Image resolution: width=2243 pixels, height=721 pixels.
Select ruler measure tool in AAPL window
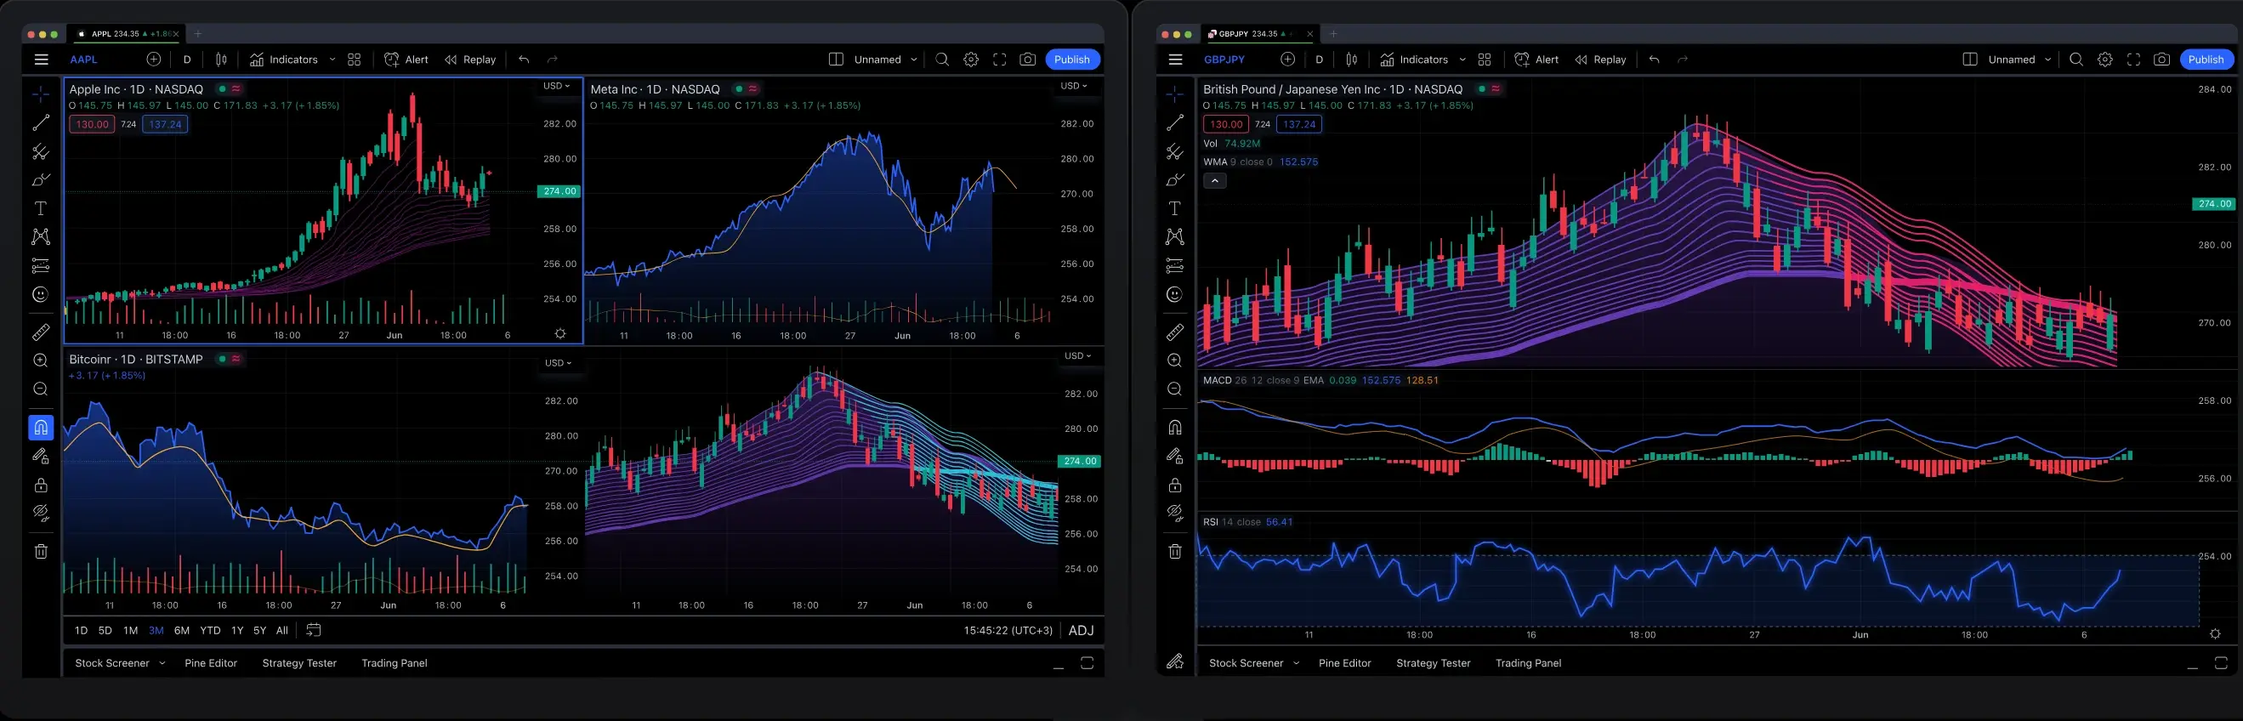coord(41,332)
